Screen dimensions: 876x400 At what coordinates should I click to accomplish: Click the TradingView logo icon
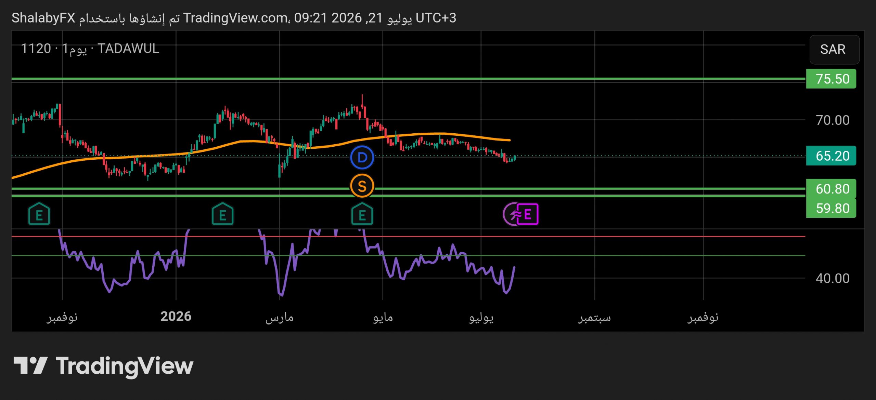click(x=30, y=365)
